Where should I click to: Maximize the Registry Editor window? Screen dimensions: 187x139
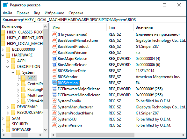click(164, 5)
